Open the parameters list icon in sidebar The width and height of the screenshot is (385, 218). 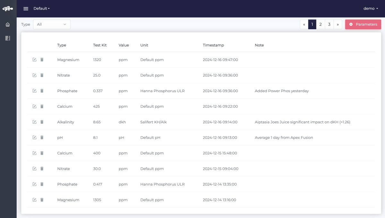[x=8, y=38]
